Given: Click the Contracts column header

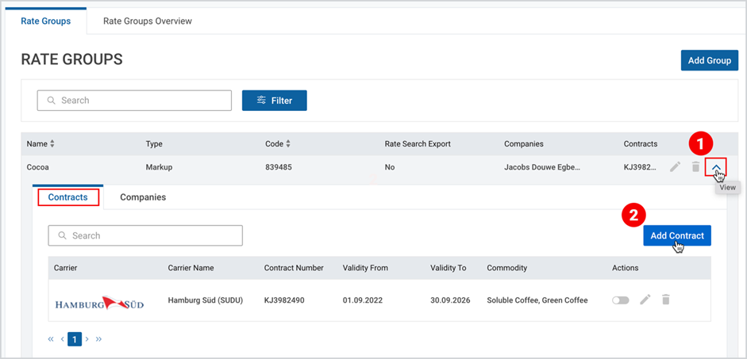Looking at the screenshot, I should tap(641, 143).
